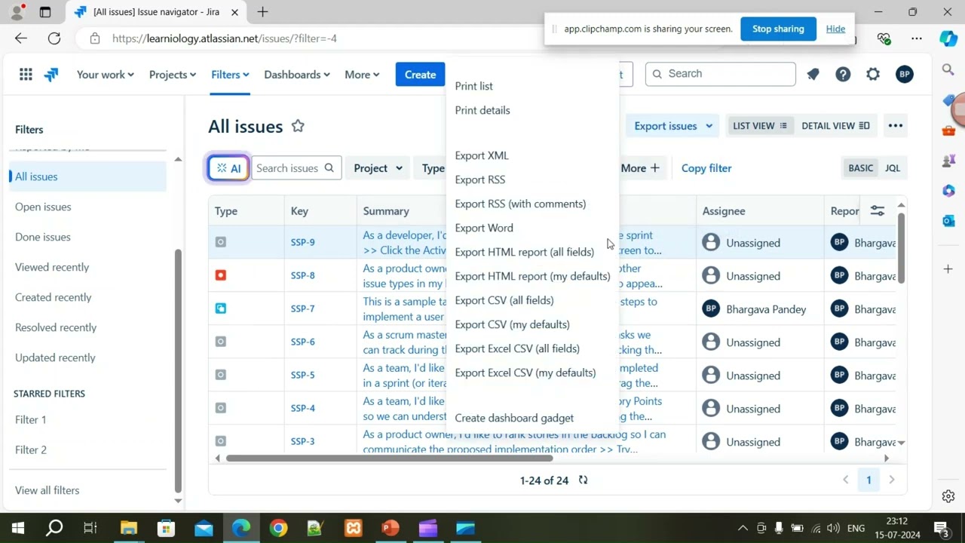Click the browser back arrow

pos(20,38)
